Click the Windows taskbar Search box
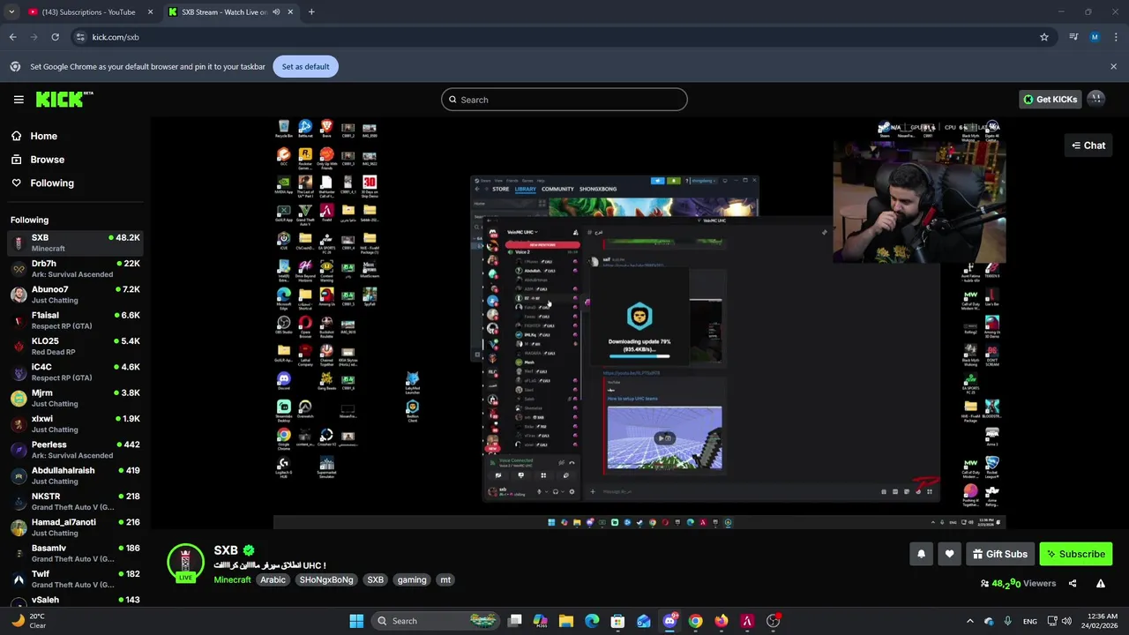The width and height of the screenshot is (1129, 635). click(436, 621)
